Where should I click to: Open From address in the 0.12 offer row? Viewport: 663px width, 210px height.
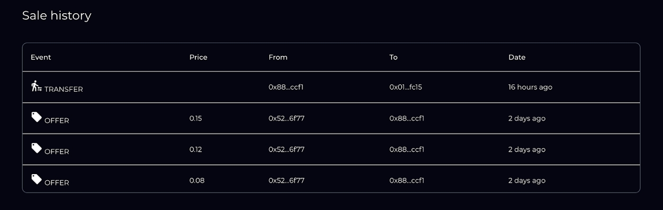pyautogui.click(x=286, y=149)
